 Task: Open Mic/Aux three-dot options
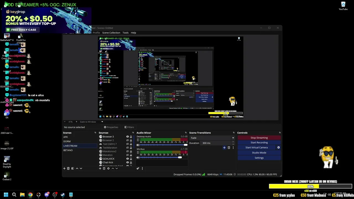click(138, 153)
